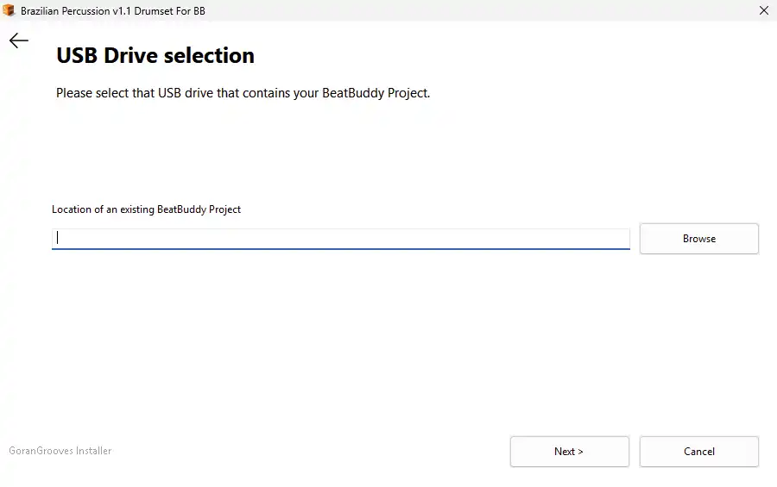This screenshot has height=487, width=777.
Task: Click the orange installer box icon in title bar
Action: [x=9, y=10]
